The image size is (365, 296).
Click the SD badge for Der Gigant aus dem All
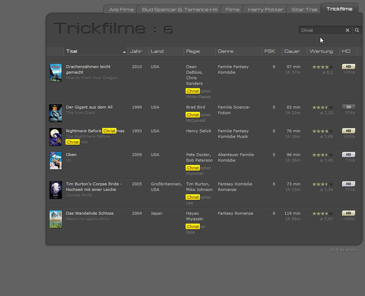click(349, 107)
